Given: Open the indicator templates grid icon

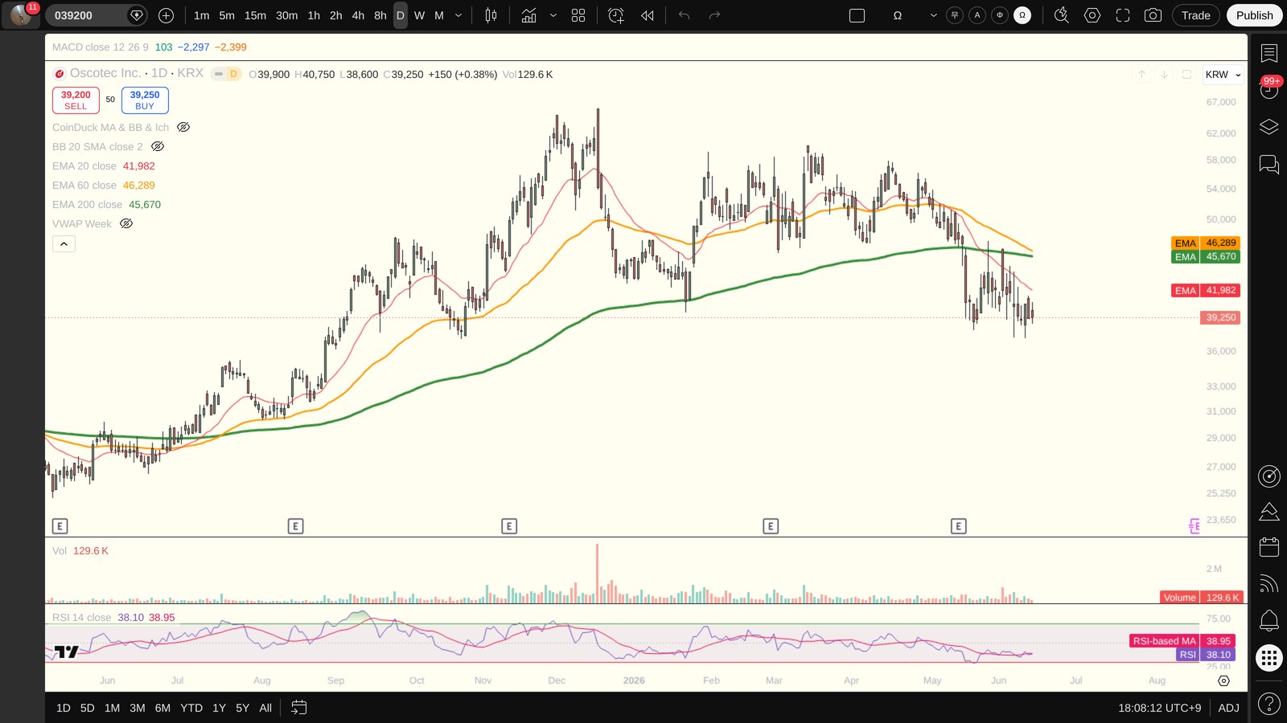Looking at the screenshot, I should [x=578, y=15].
